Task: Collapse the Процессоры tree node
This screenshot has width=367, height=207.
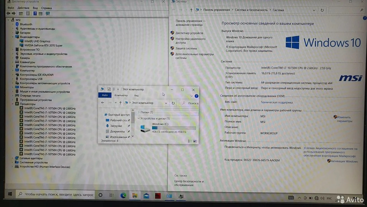Action: 13,104
